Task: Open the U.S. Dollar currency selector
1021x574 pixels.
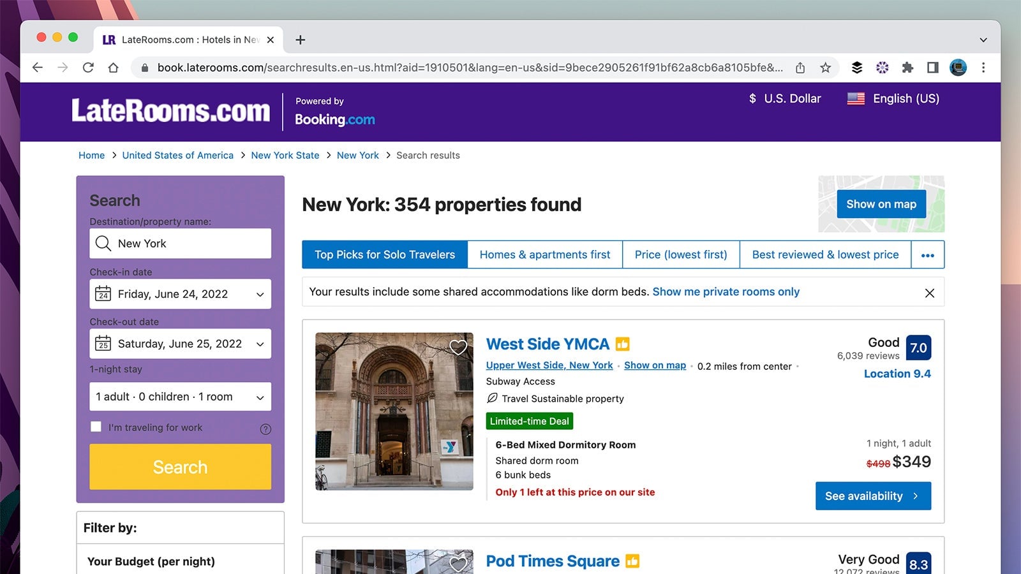Action: click(x=784, y=99)
